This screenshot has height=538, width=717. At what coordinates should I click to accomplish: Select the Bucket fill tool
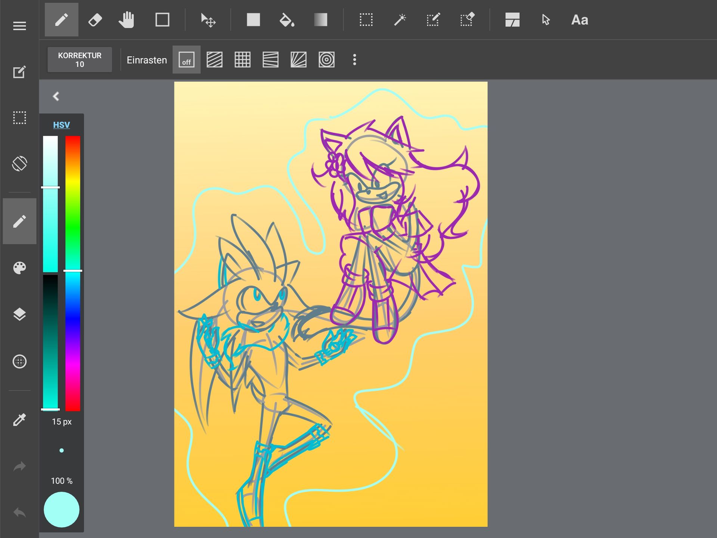(287, 20)
